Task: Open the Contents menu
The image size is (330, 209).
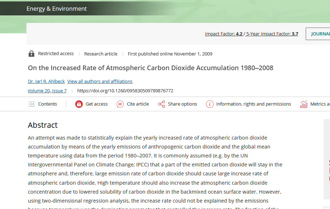Action: click(x=47, y=104)
